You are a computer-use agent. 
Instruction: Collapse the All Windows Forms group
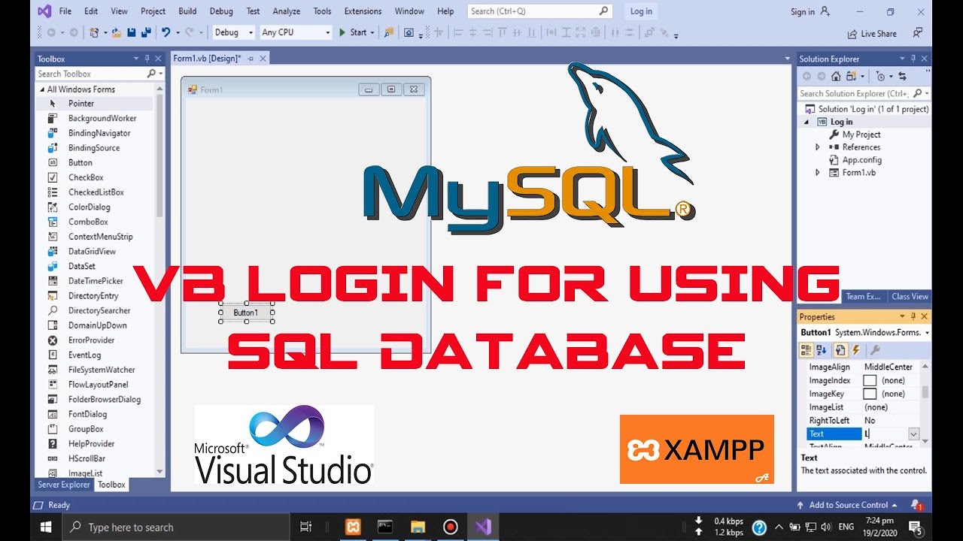42,89
